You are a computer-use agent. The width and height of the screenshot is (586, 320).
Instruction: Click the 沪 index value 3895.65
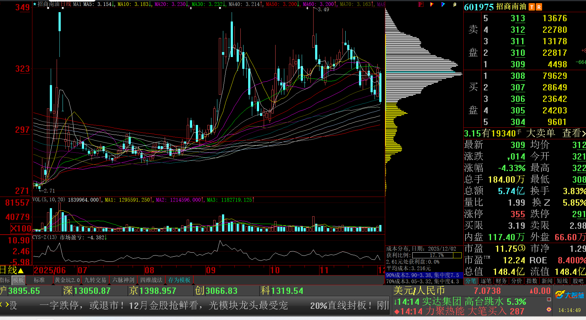tap(24, 291)
